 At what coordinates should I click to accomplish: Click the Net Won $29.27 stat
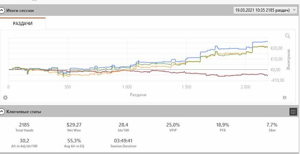[x=74, y=127]
